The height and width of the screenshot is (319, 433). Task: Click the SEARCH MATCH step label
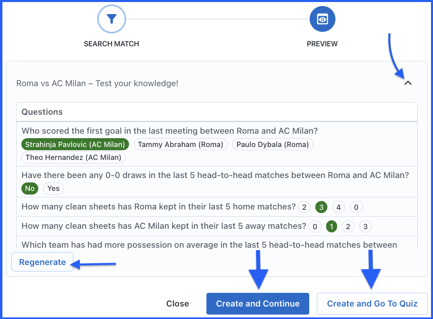point(111,44)
